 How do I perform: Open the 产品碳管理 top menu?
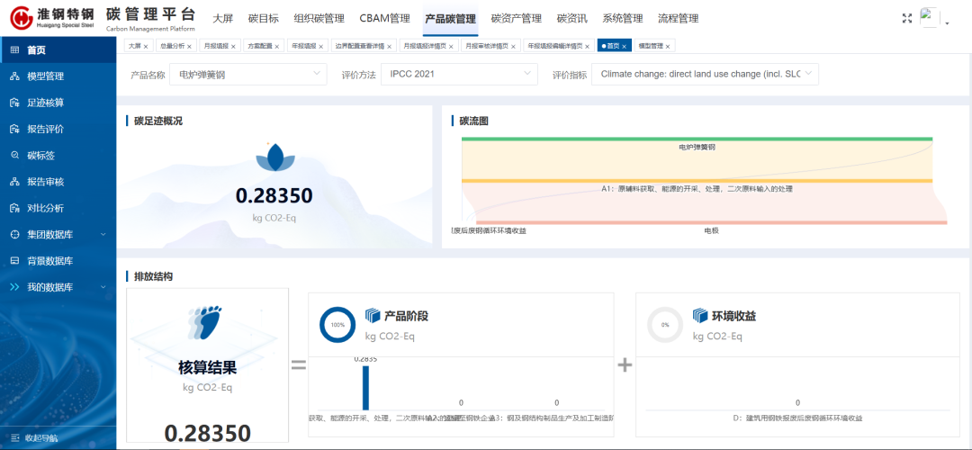451,19
